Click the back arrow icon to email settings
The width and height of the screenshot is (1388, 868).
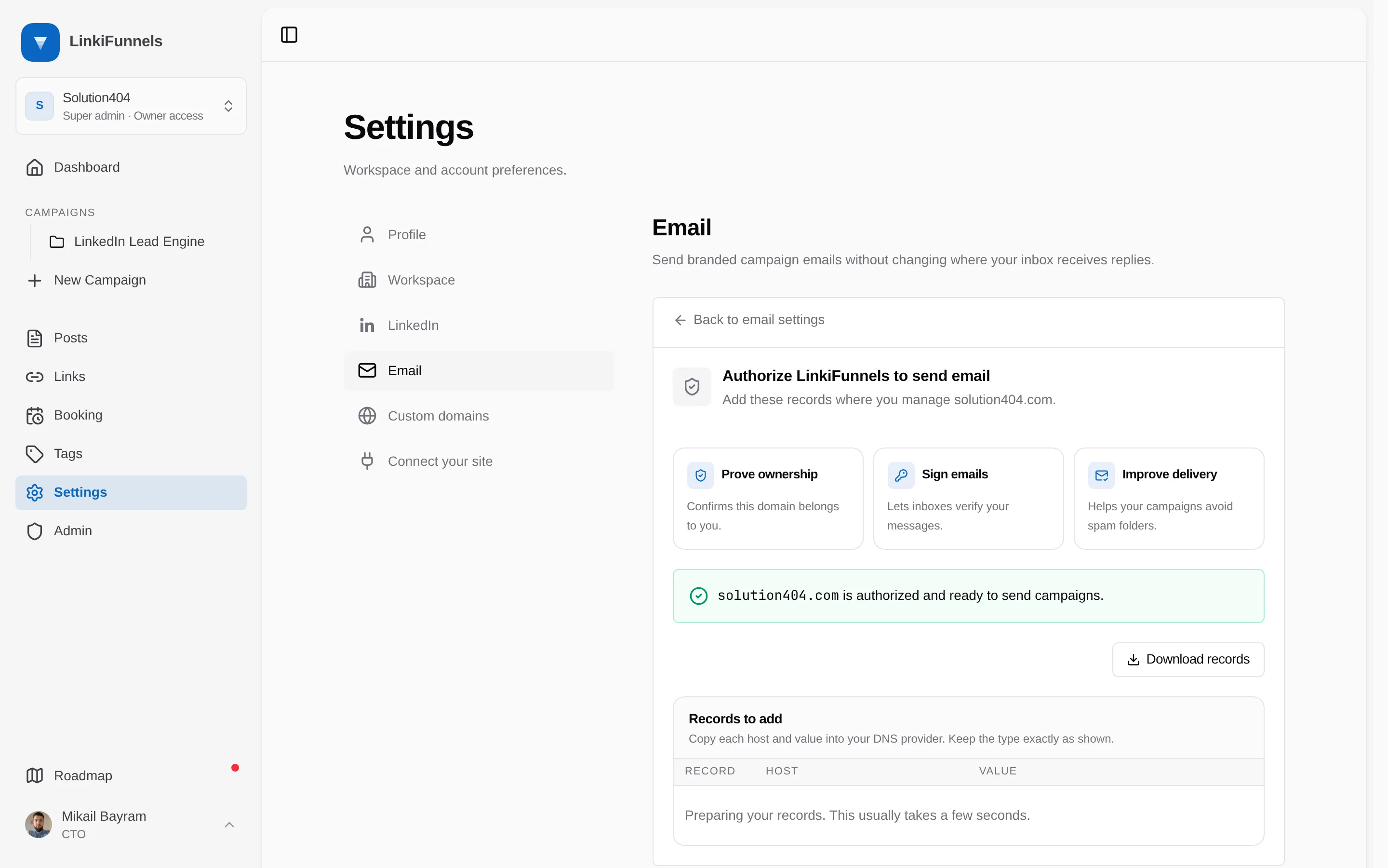pyautogui.click(x=680, y=320)
